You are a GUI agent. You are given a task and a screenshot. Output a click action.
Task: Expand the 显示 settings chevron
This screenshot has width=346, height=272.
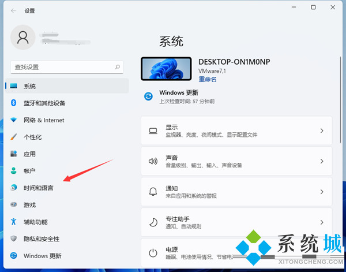point(322,131)
